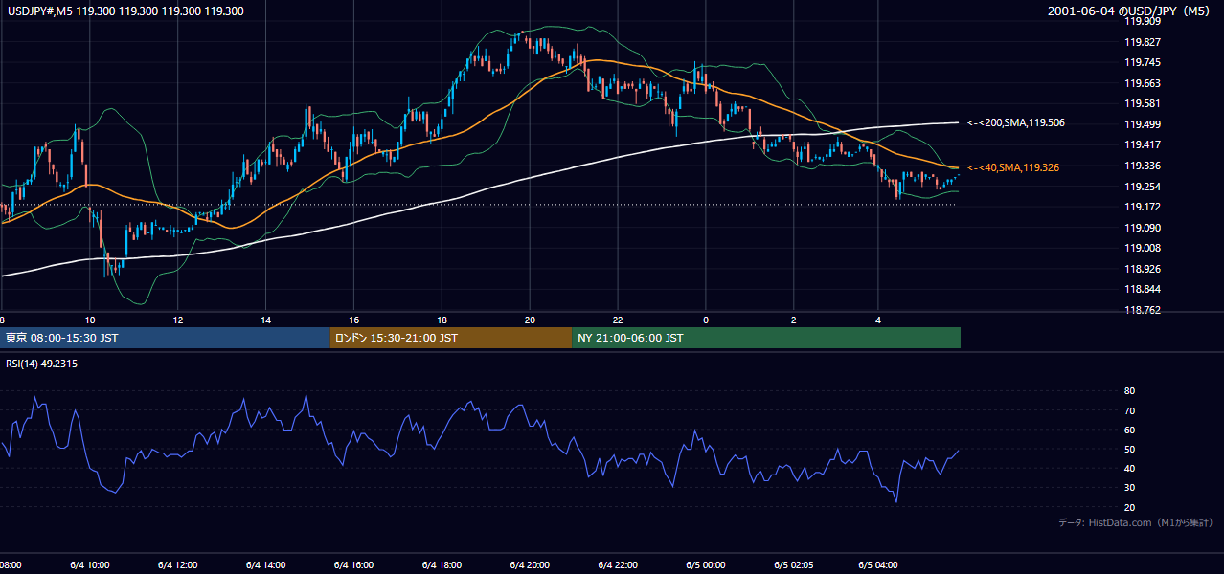Click RSI scale value 40
Viewport: 1224px width, 574px height.
1130,468
